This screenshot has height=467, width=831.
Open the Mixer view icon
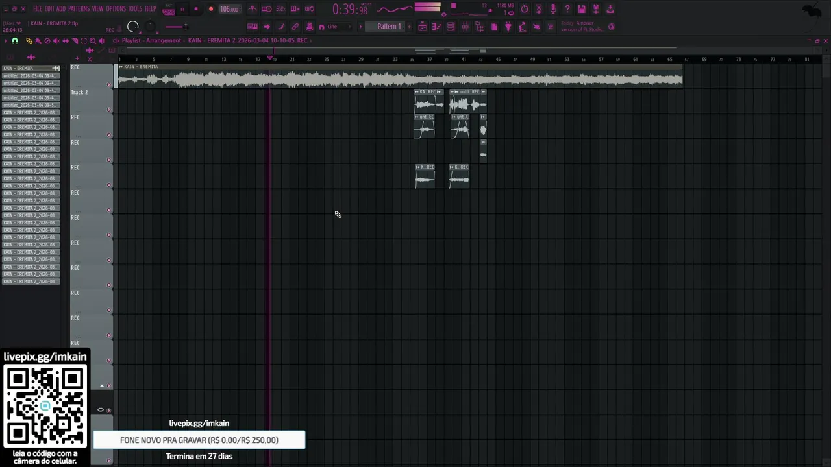pos(465,27)
